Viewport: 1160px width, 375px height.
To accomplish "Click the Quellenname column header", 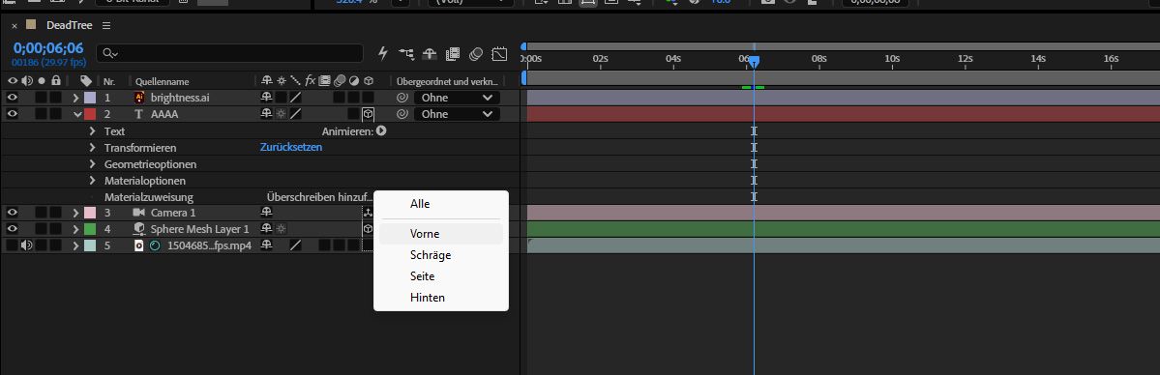I will click(x=162, y=81).
